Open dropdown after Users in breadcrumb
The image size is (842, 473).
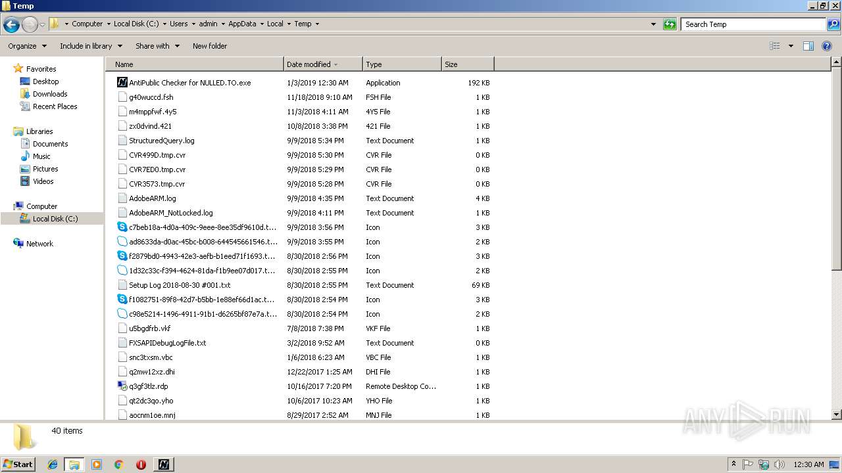point(193,24)
